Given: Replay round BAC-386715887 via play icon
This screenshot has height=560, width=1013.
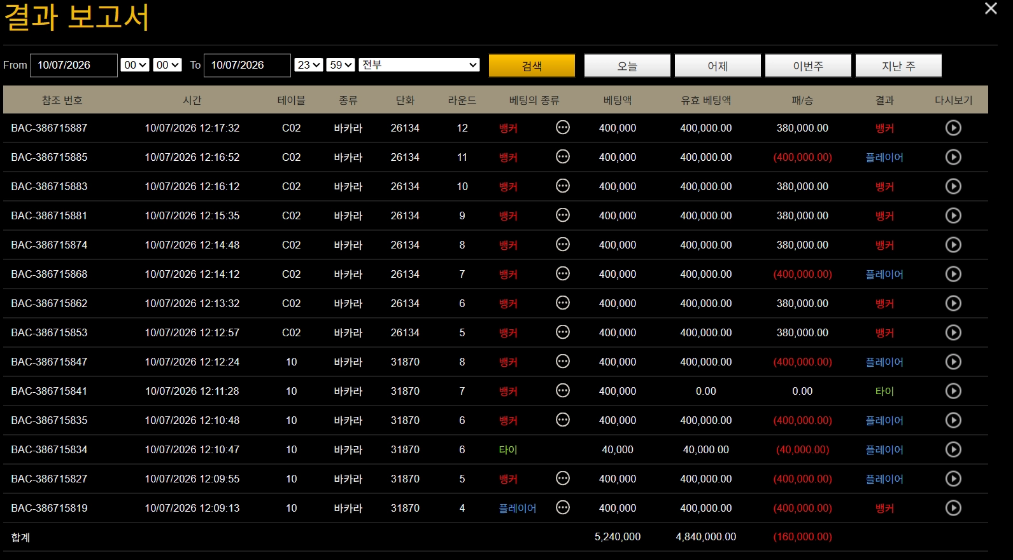Looking at the screenshot, I should (953, 128).
